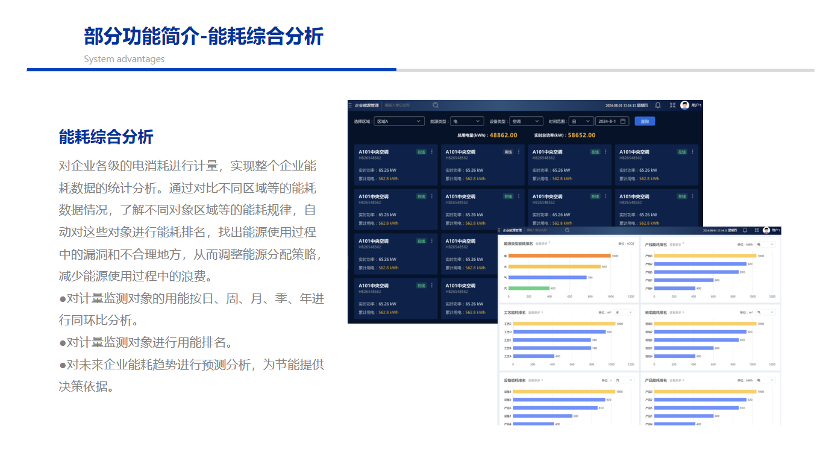Click fullscreen icon in the dark dashboard header

[x=672, y=105]
